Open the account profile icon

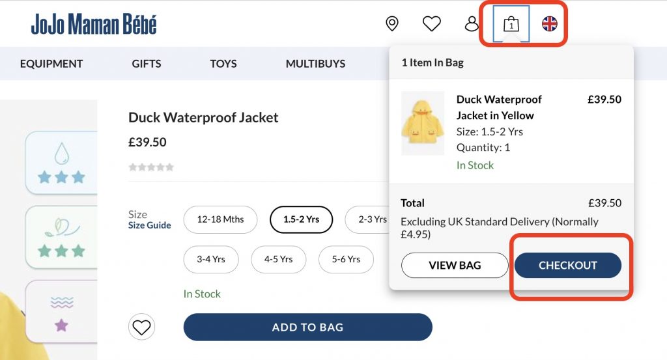pos(472,24)
